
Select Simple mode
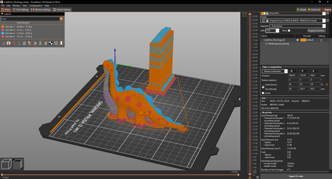click(302, 9)
